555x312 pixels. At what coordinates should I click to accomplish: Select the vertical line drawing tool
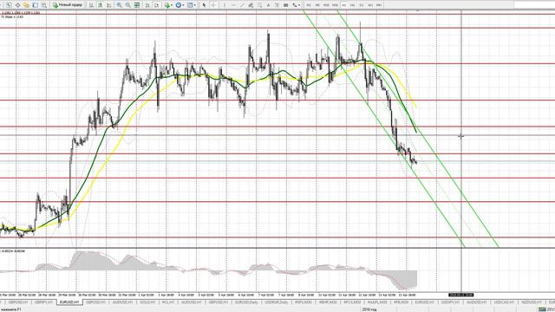[225, 5]
